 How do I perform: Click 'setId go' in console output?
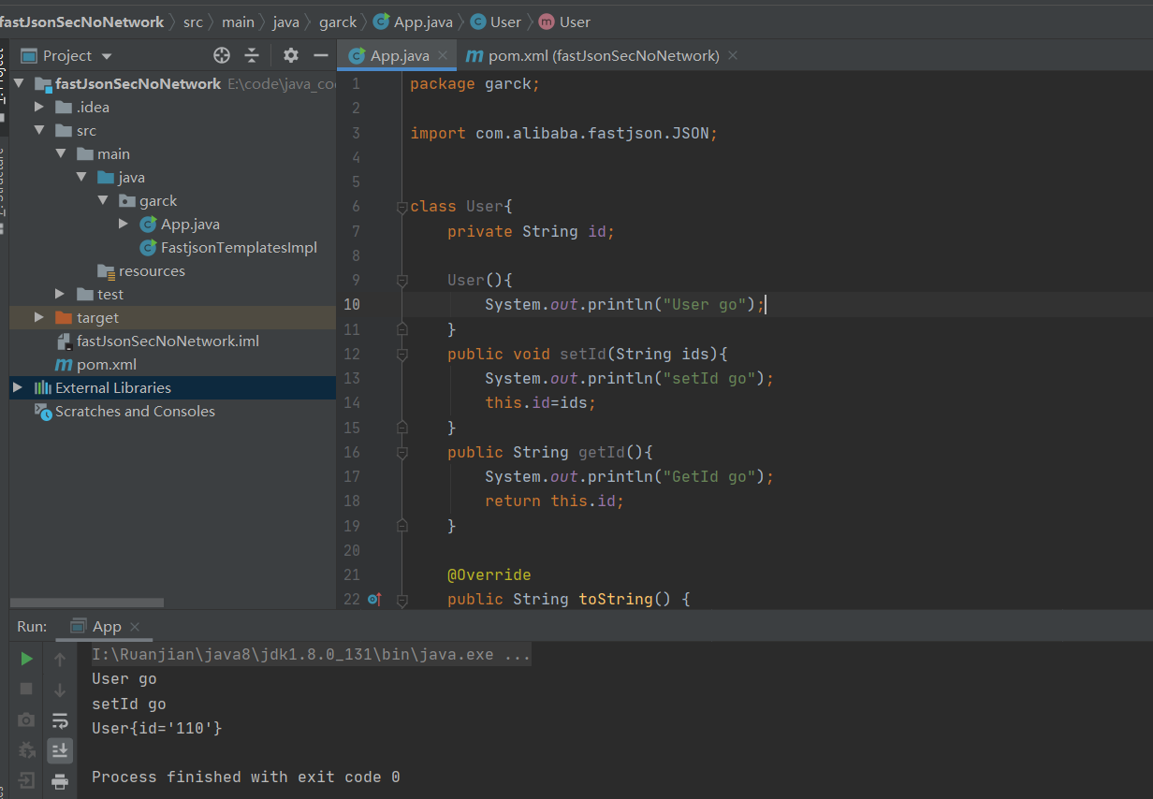click(x=129, y=704)
